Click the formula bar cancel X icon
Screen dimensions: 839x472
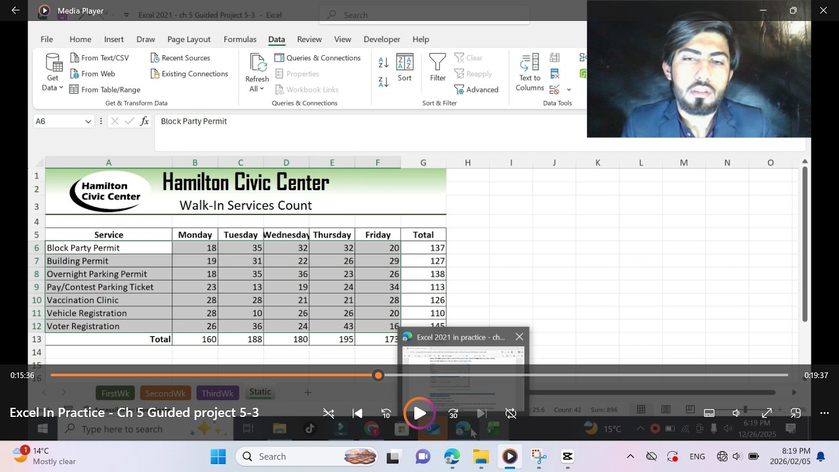click(x=115, y=121)
